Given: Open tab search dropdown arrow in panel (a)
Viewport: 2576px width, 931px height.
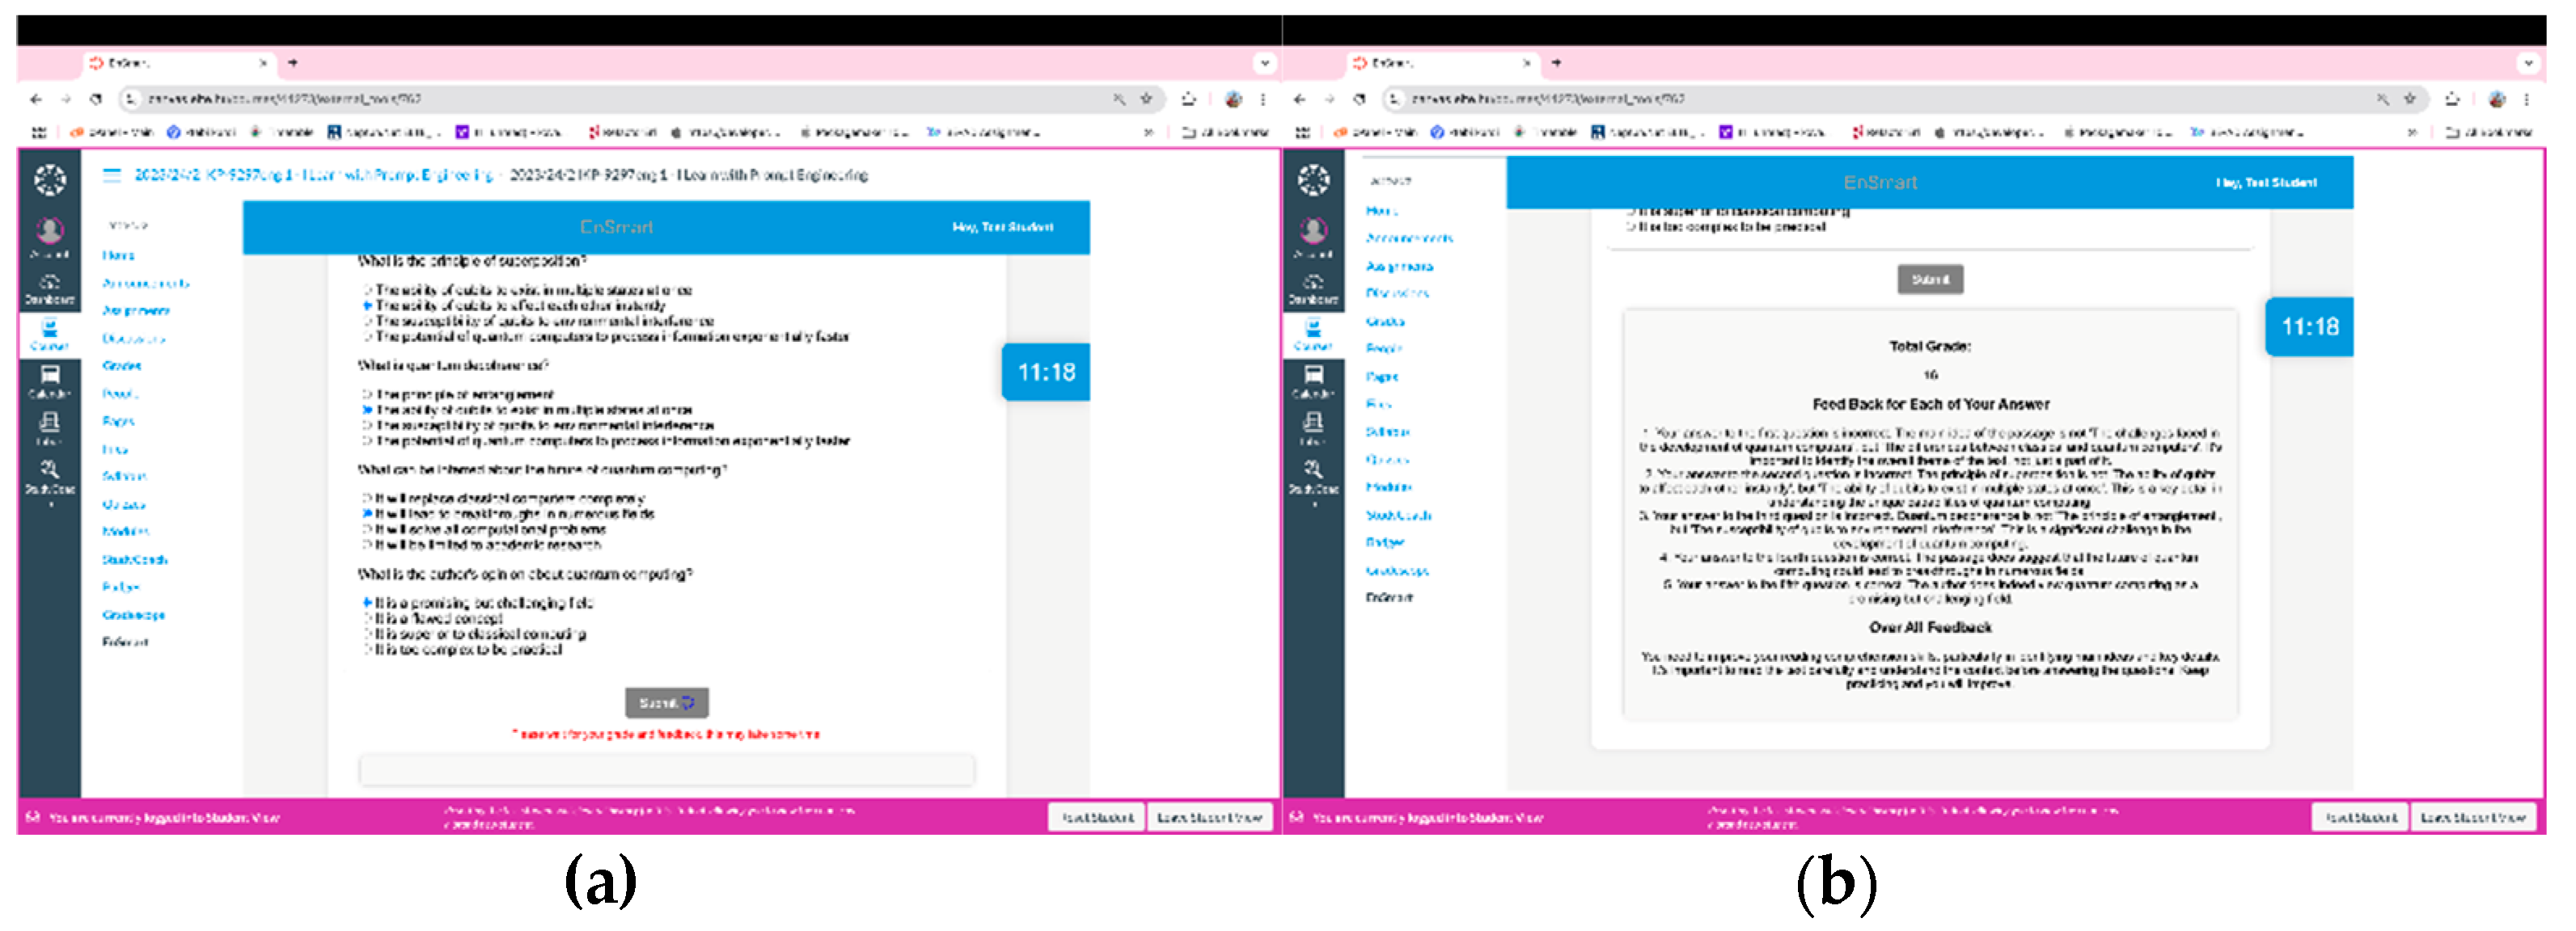Looking at the screenshot, I should coord(1265,63).
